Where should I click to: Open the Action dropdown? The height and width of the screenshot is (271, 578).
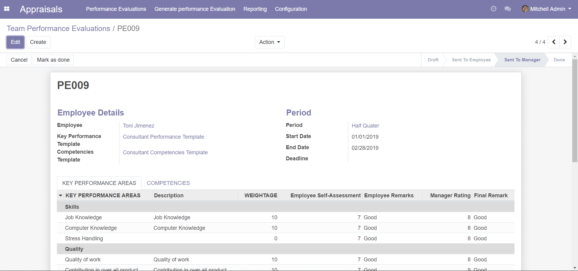click(x=269, y=42)
